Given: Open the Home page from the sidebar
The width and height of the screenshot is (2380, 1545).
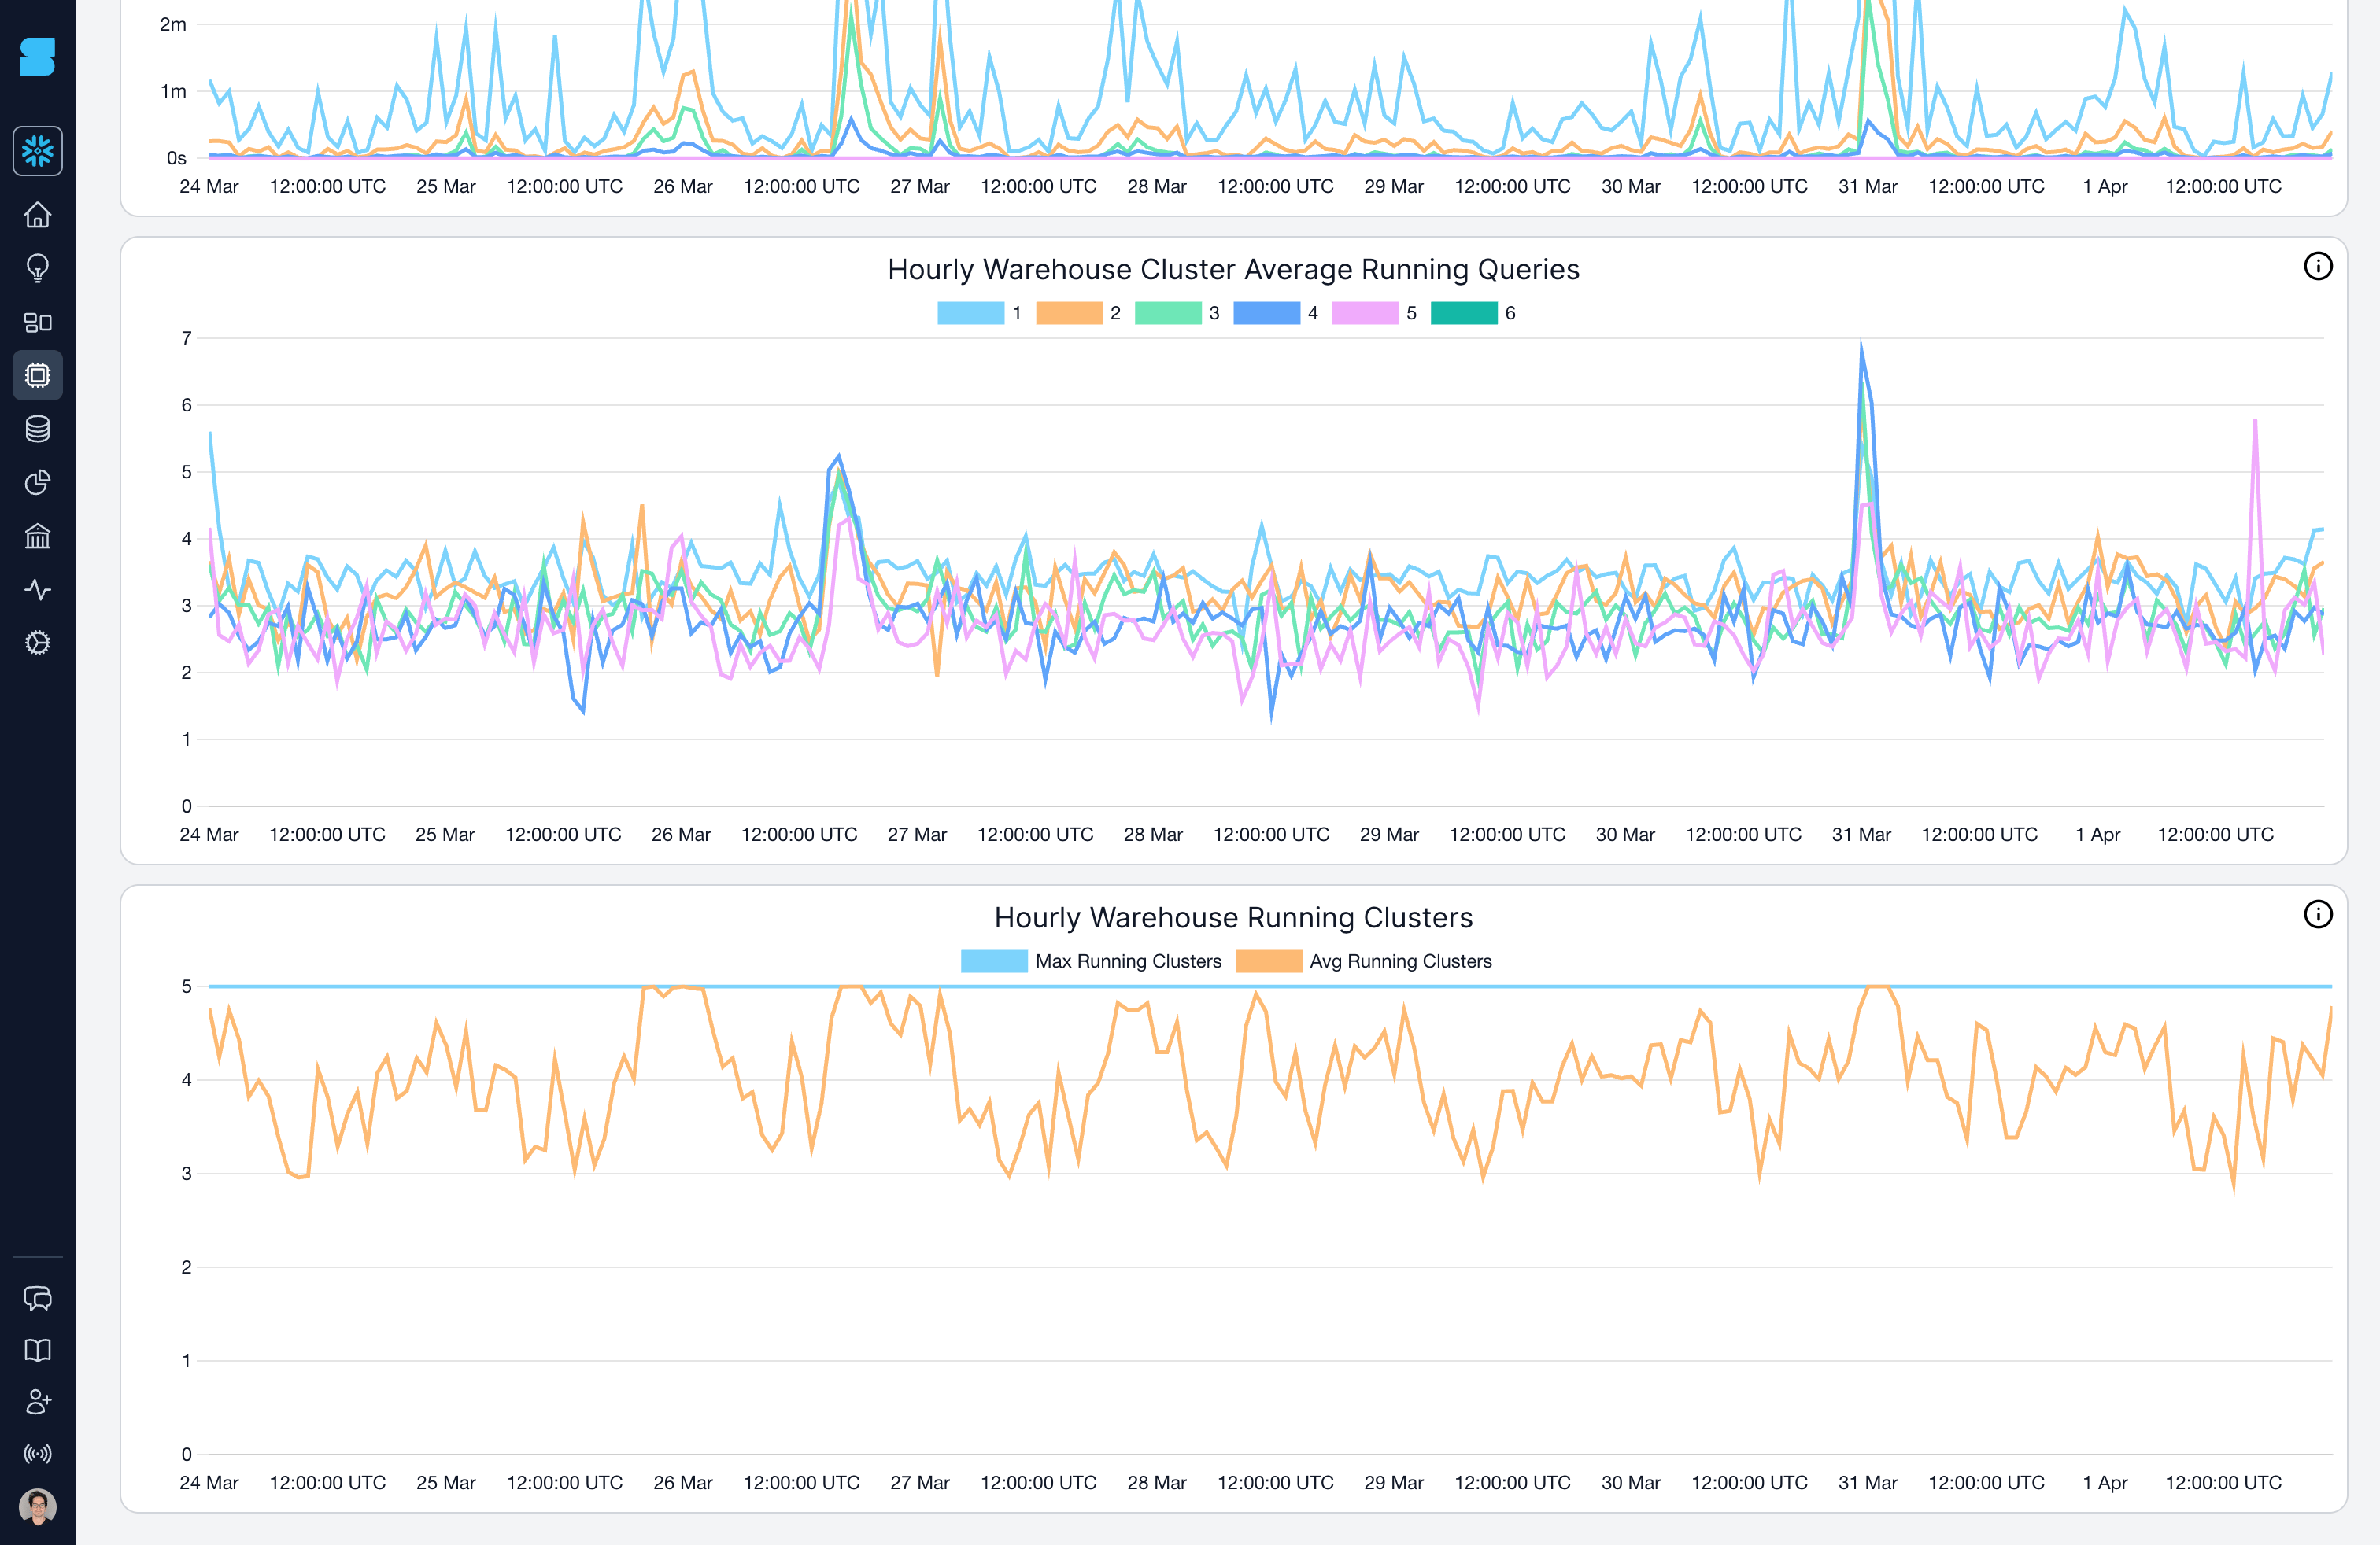Looking at the screenshot, I should click(x=38, y=215).
